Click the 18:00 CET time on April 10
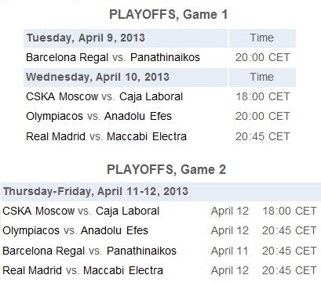Screen dimensions: 321x282 point(263,96)
